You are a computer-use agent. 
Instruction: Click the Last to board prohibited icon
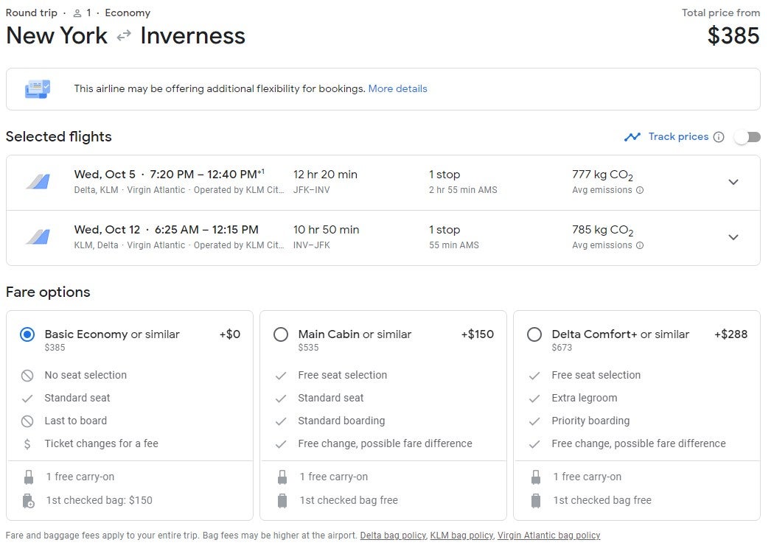tap(27, 421)
